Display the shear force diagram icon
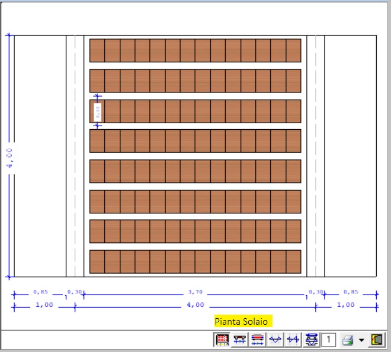The height and width of the screenshot is (352, 391). (293, 340)
